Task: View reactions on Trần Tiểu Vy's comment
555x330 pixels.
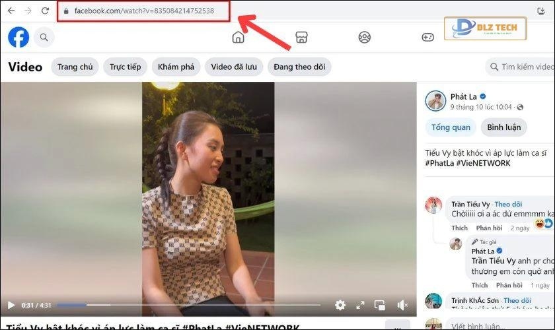Action: tap(543, 224)
